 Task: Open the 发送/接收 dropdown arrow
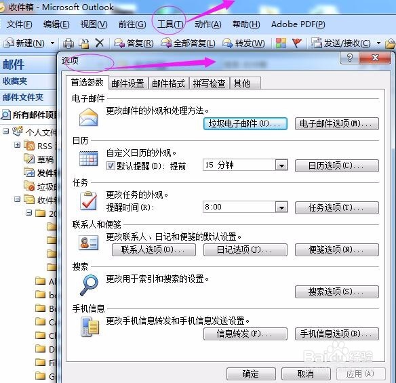tap(378, 43)
